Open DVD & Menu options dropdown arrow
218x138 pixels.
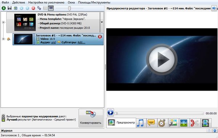102,22
